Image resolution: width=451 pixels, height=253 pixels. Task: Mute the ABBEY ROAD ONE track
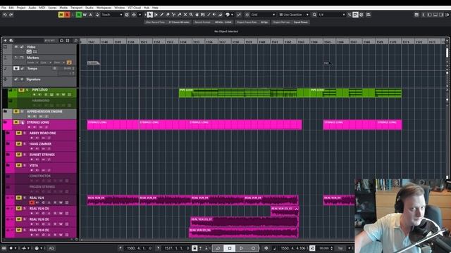[19, 133]
